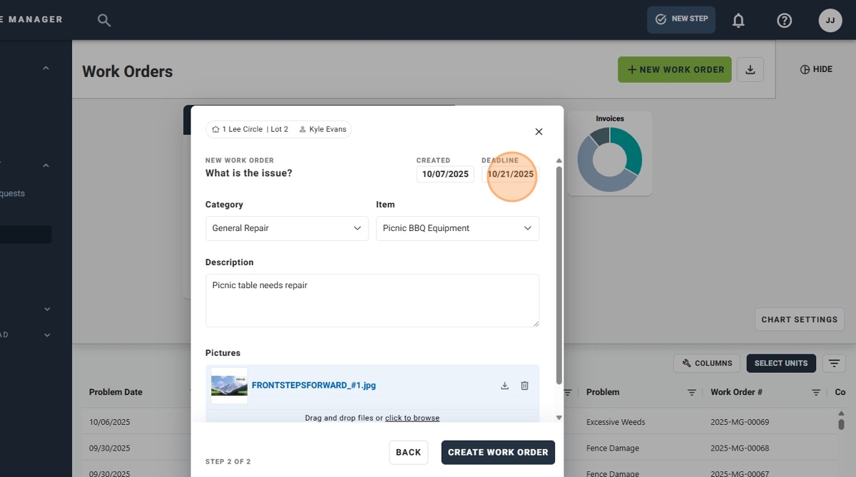Screen dimensions: 856x477
Task: Open the COLUMNS chooser
Action: [707, 363]
